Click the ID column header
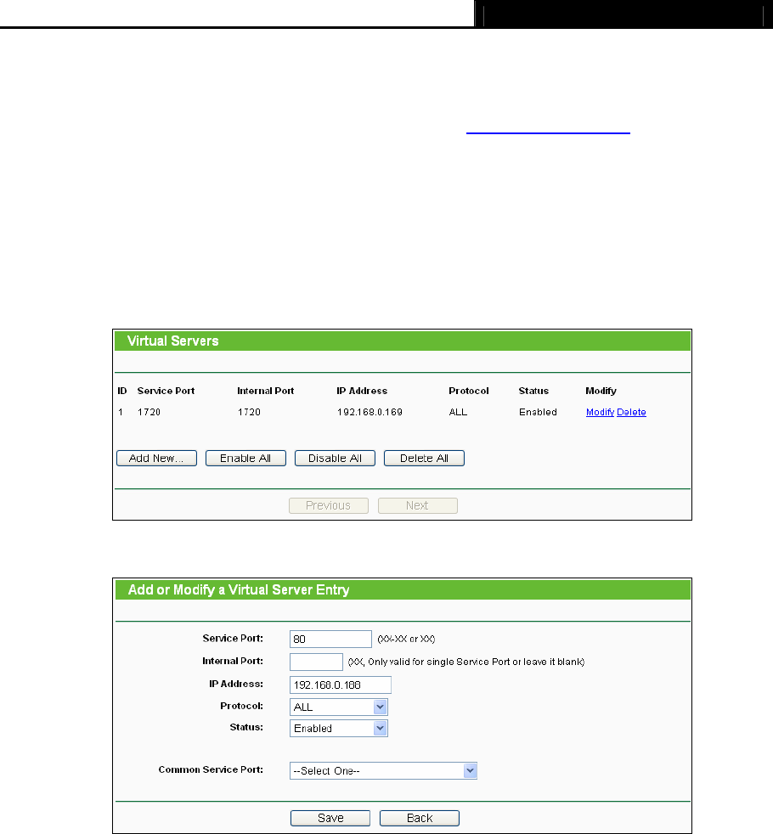 pyautogui.click(x=122, y=391)
